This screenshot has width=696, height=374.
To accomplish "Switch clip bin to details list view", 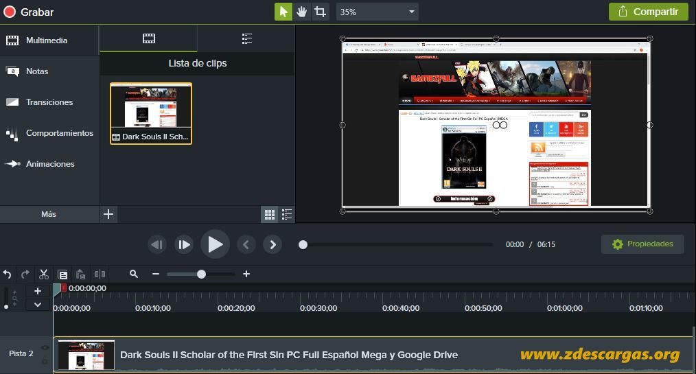I will (x=287, y=215).
